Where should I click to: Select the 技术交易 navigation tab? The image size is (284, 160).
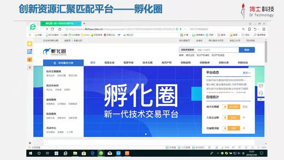(x=147, y=63)
